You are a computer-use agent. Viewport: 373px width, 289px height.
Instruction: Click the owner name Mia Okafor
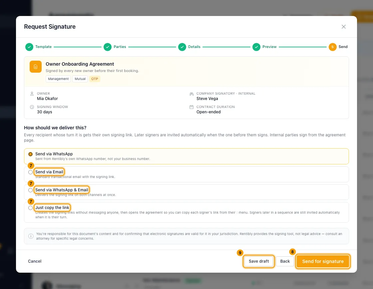[47, 99]
